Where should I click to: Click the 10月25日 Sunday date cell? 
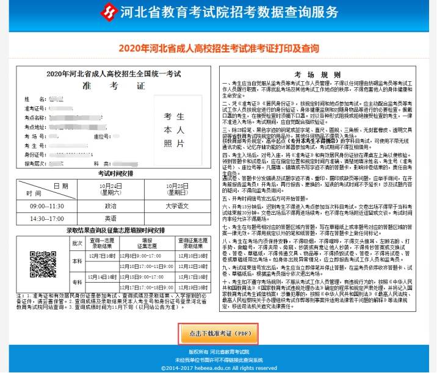pos(178,190)
